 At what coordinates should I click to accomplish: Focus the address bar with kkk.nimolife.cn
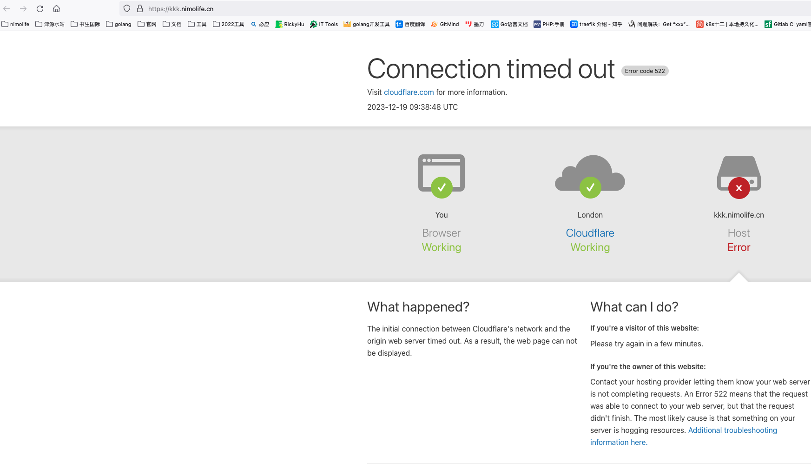[x=465, y=9]
